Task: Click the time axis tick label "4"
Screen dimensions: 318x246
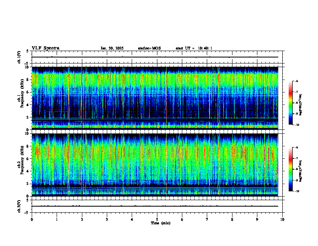Action: (132, 219)
